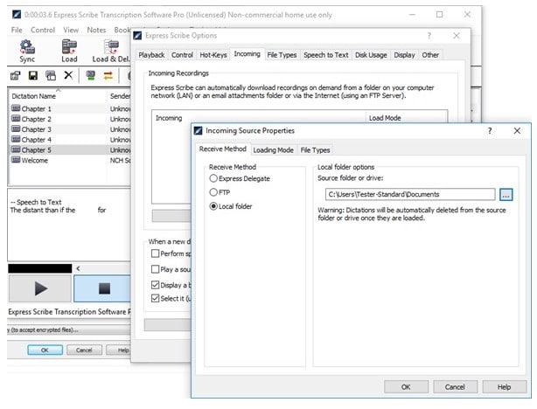Sort by the Dictation Name column header
The width and height of the screenshot is (537, 409).
[x=58, y=96]
